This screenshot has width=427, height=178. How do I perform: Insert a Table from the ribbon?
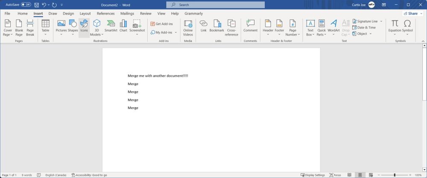pos(45,26)
